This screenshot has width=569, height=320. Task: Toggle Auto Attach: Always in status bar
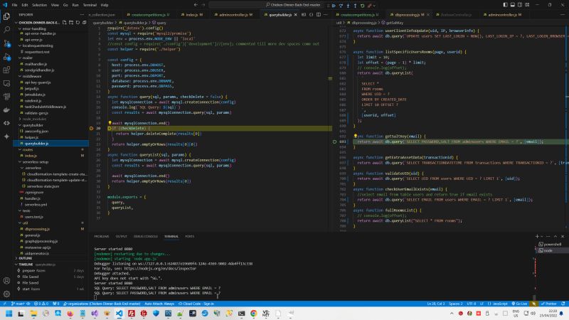tap(159, 304)
